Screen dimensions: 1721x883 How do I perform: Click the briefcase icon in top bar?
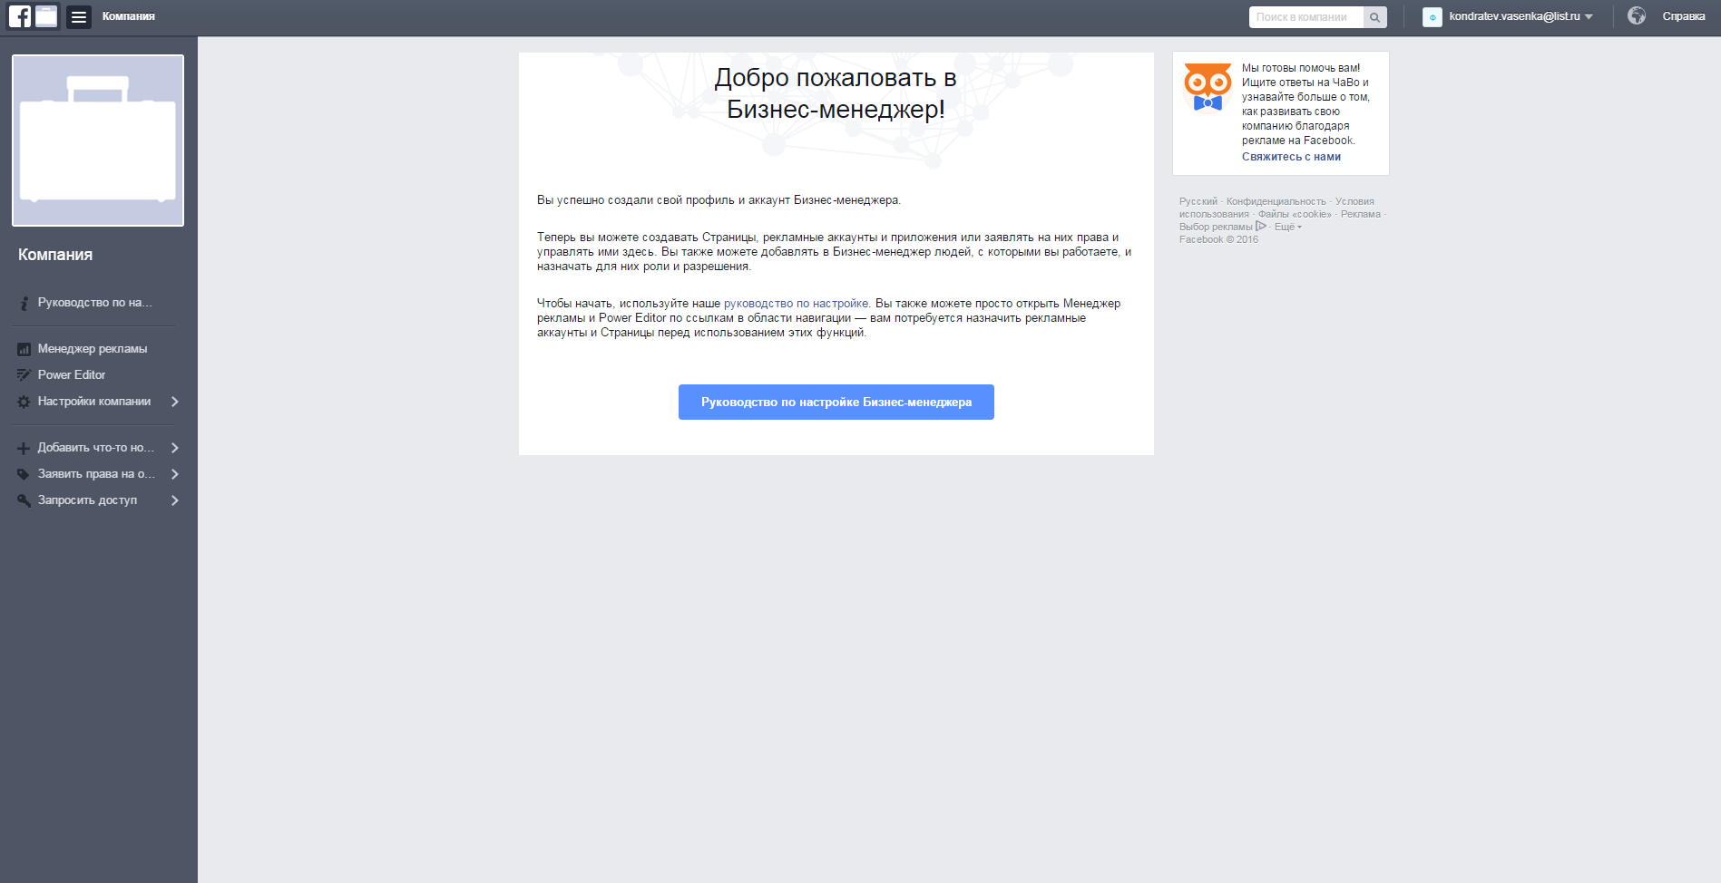click(46, 16)
